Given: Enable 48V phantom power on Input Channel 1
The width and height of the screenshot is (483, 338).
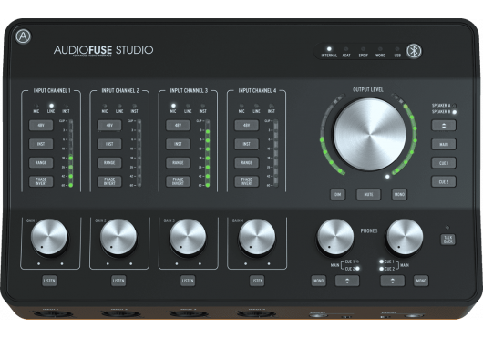Looking at the screenshot, I should [41, 126].
